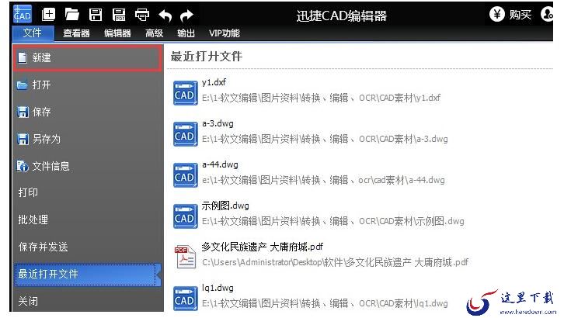Open recent file 示例图.dwg by its name
Image resolution: width=564 pixels, height=318 pixels.
coord(225,206)
